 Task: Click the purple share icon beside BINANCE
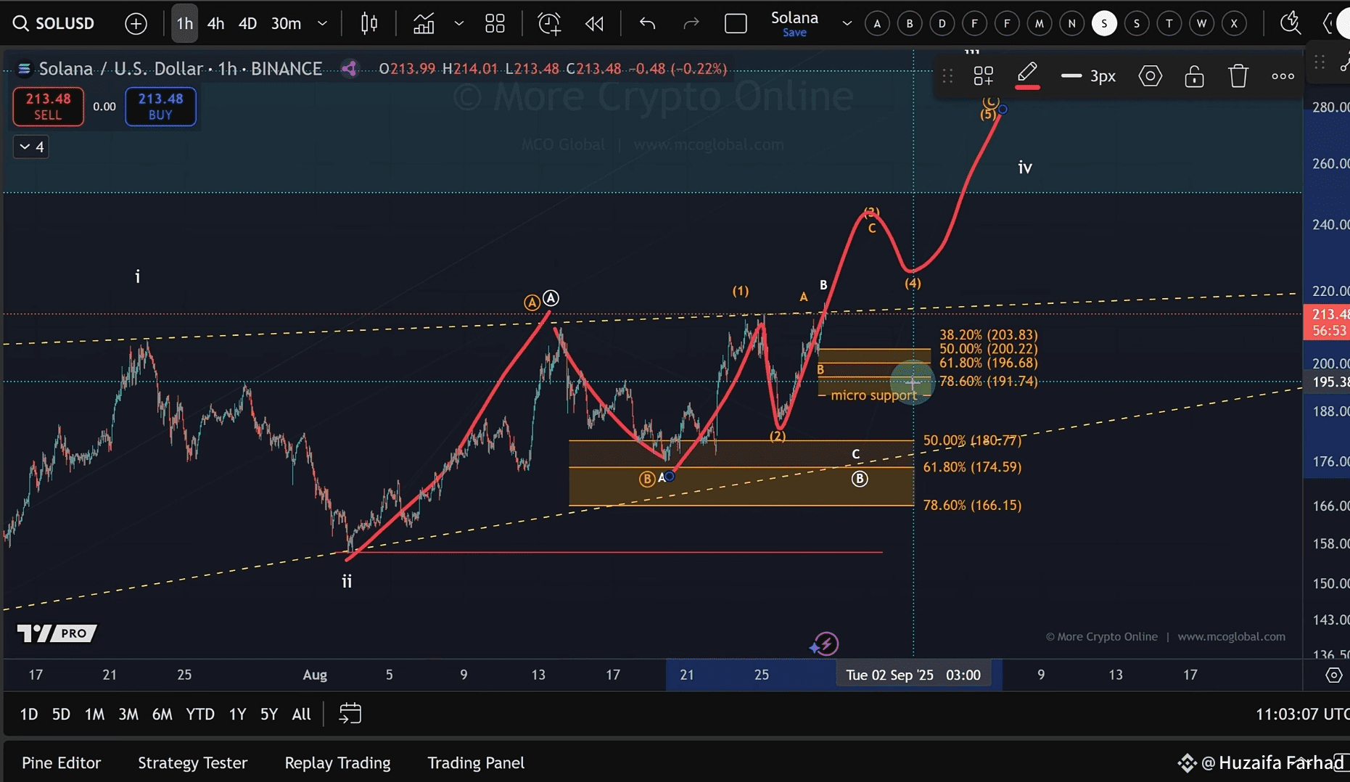349,68
